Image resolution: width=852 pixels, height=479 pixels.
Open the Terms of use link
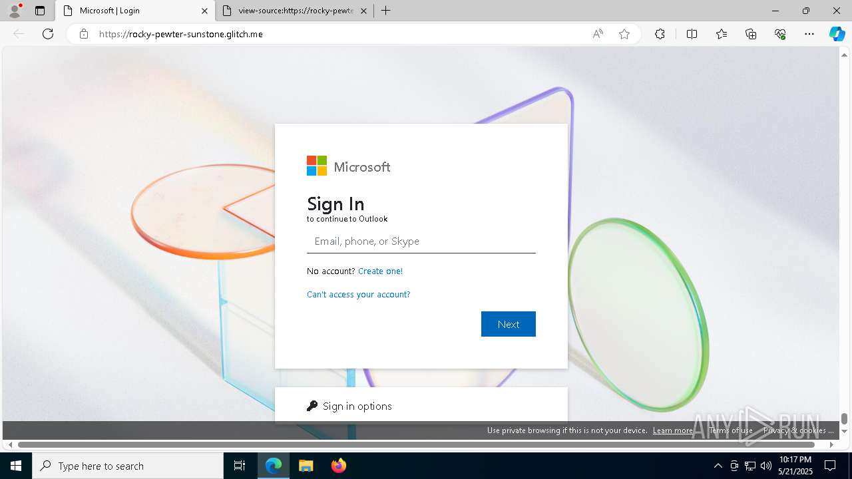pos(731,430)
